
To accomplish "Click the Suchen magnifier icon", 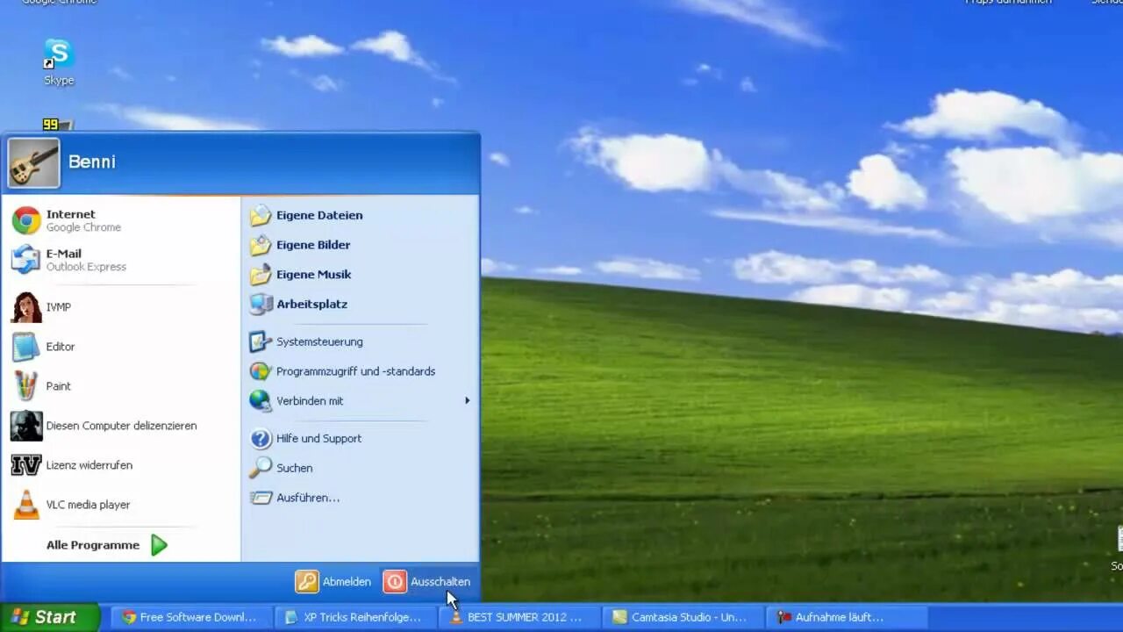I will [261, 468].
